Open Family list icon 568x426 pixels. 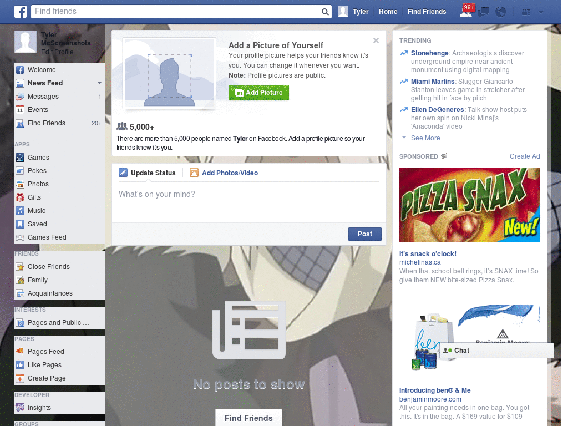(20, 280)
